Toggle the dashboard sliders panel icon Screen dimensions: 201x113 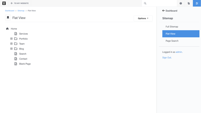(x=197, y=3)
